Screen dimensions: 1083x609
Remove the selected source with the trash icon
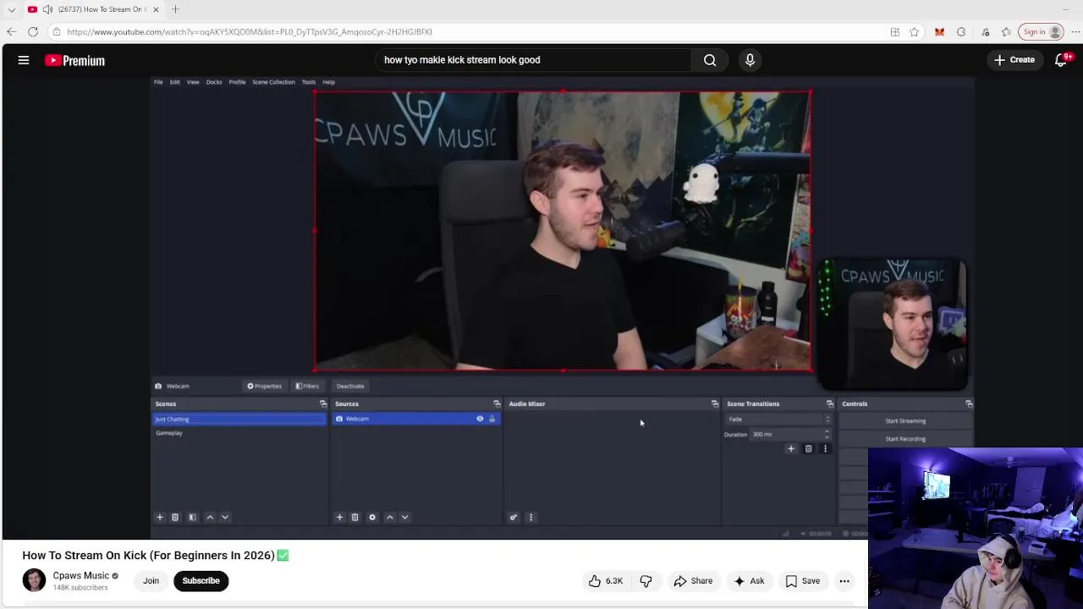tap(355, 517)
